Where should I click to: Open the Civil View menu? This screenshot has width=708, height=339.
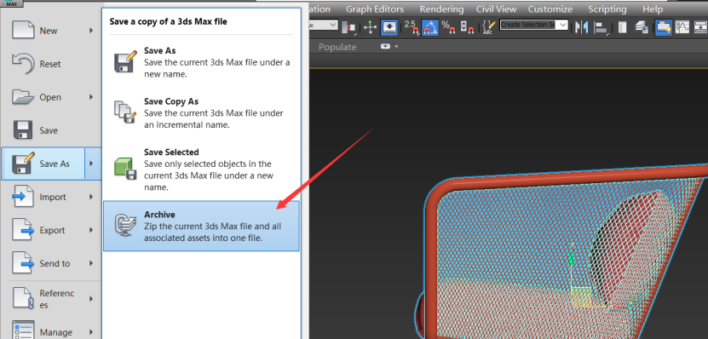tap(497, 9)
